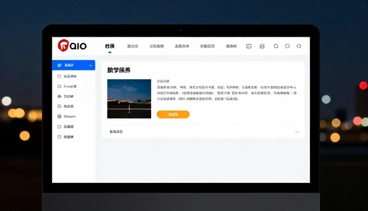Open the chart icon in the top bar

249,46
